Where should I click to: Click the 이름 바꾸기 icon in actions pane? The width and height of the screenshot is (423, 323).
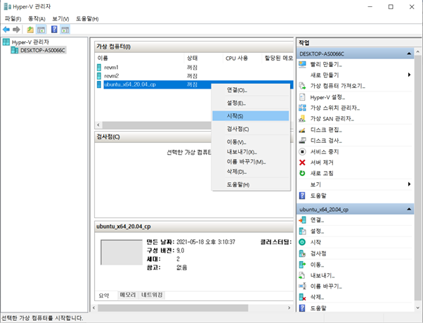point(302,286)
